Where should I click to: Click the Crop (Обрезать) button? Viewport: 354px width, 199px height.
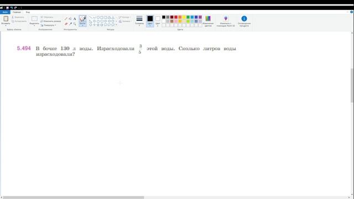click(x=46, y=17)
